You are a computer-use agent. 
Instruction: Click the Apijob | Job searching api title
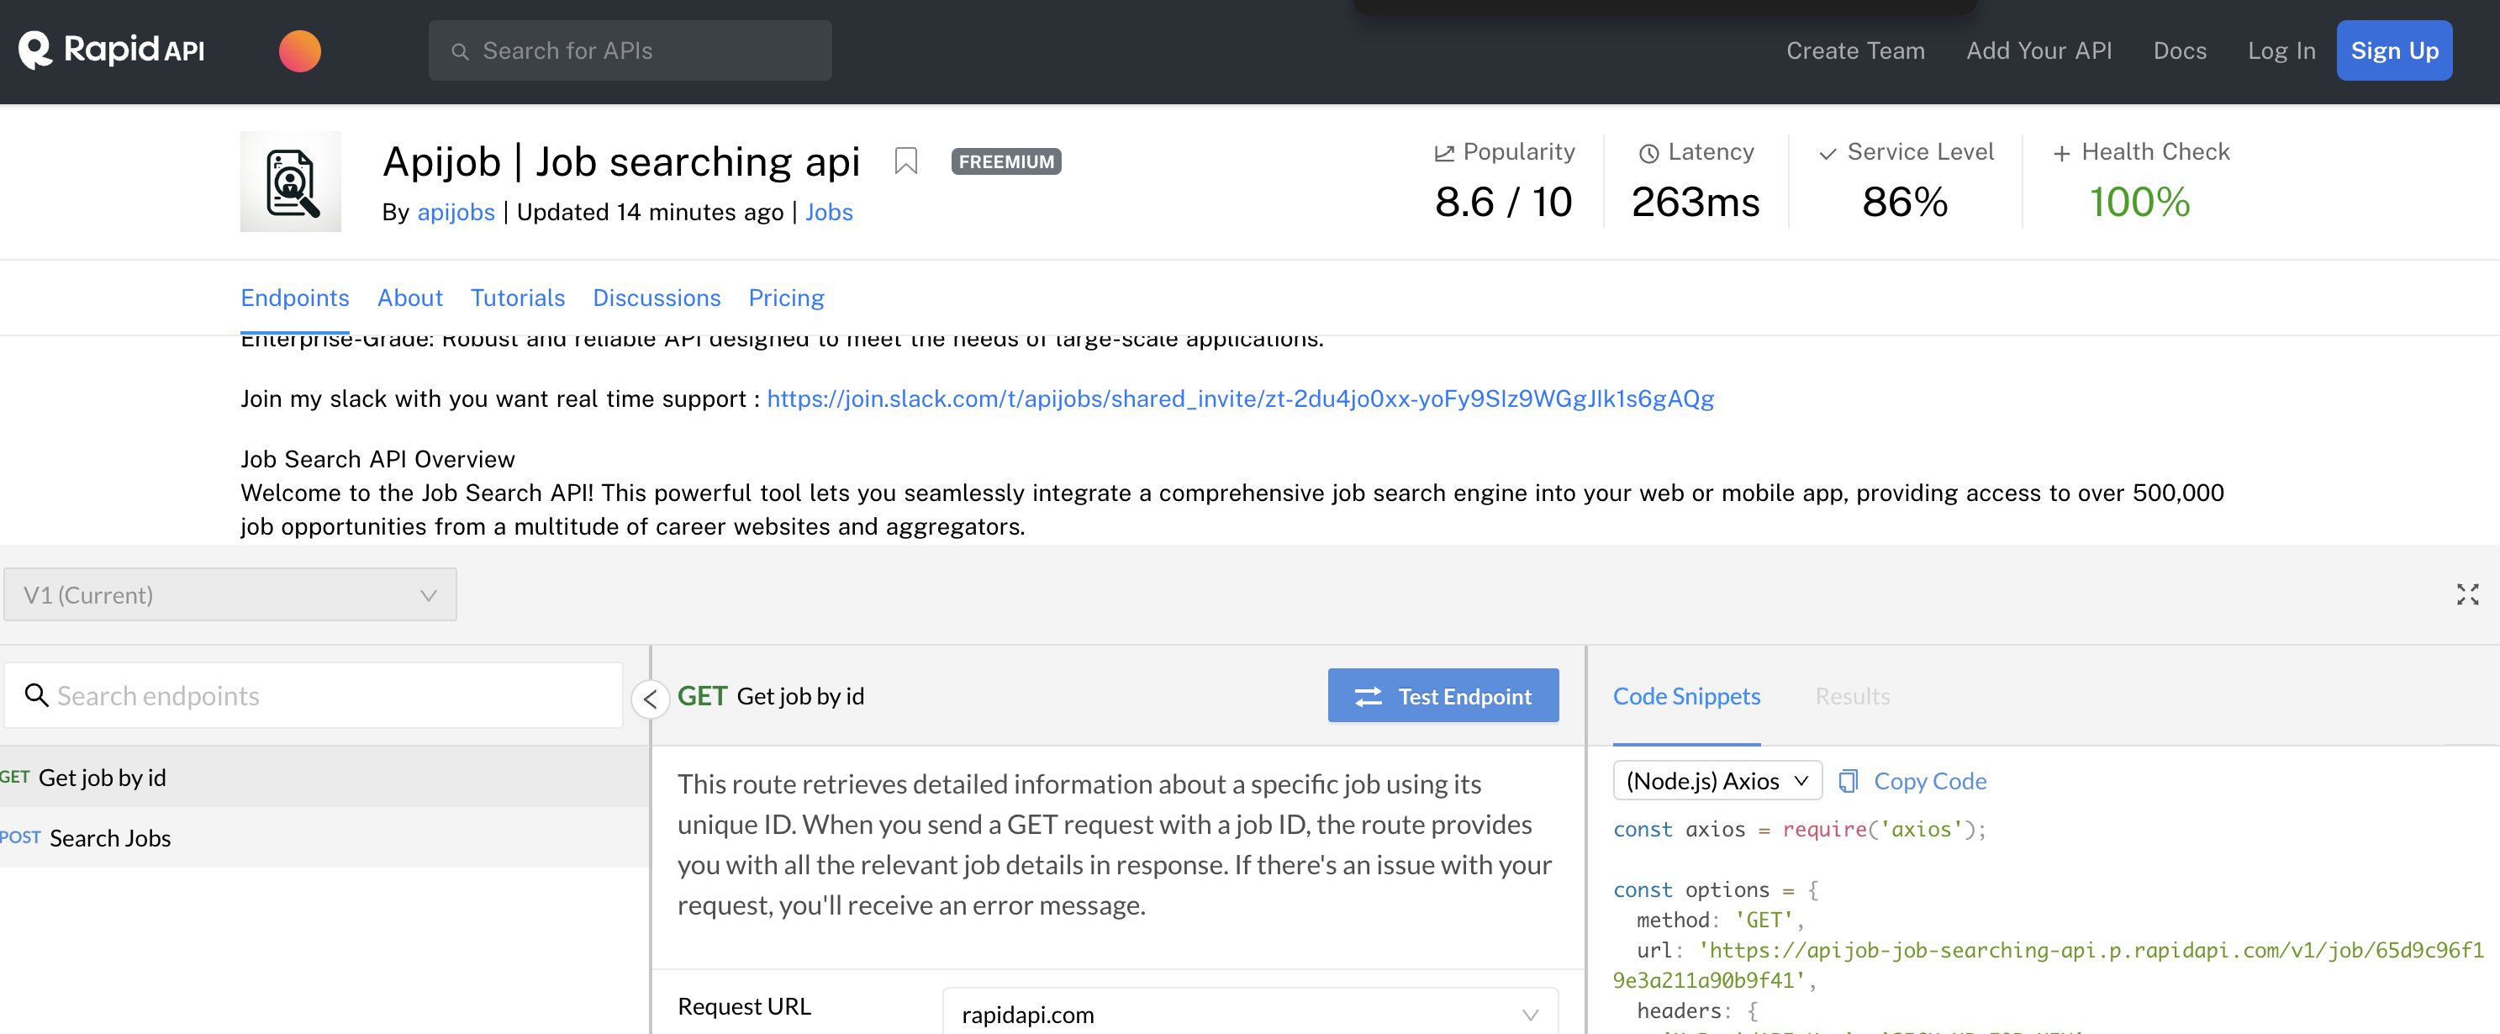click(x=621, y=161)
